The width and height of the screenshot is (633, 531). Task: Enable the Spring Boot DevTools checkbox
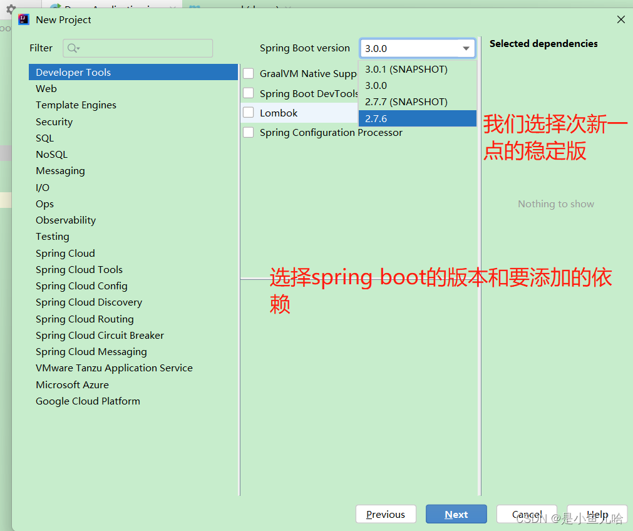[x=249, y=93]
